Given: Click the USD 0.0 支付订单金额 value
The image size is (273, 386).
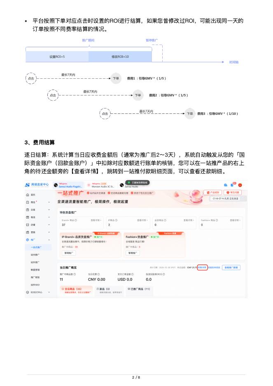Looking at the screenshot, I should click(125, 280).
